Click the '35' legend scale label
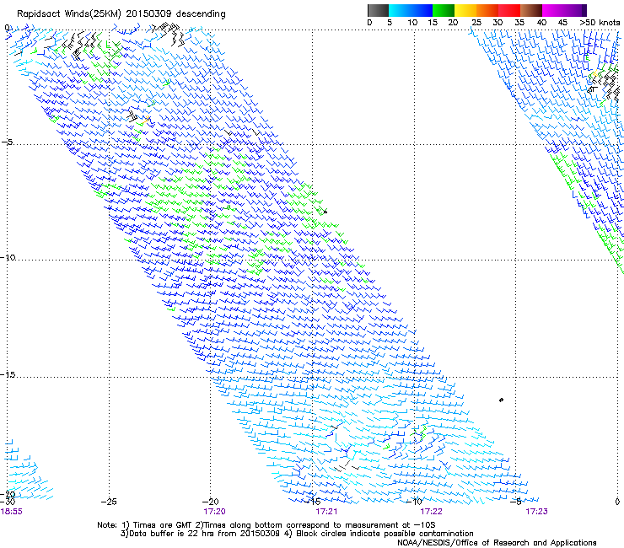Viewport: 624px width, 548px height. 519,22
